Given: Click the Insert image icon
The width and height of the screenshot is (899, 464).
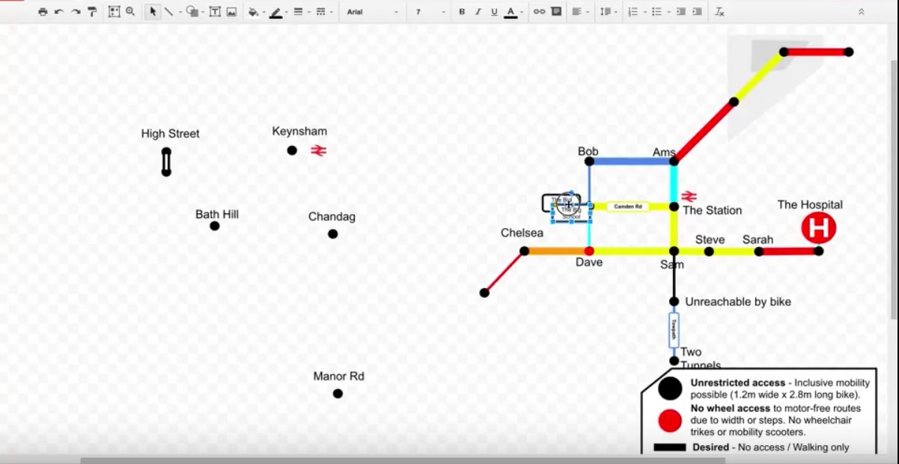Looking at the screenshot, I should pos(232,12).
